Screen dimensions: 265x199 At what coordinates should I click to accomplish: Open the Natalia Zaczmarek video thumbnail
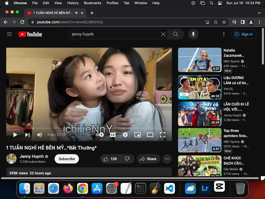coord(200,60)
